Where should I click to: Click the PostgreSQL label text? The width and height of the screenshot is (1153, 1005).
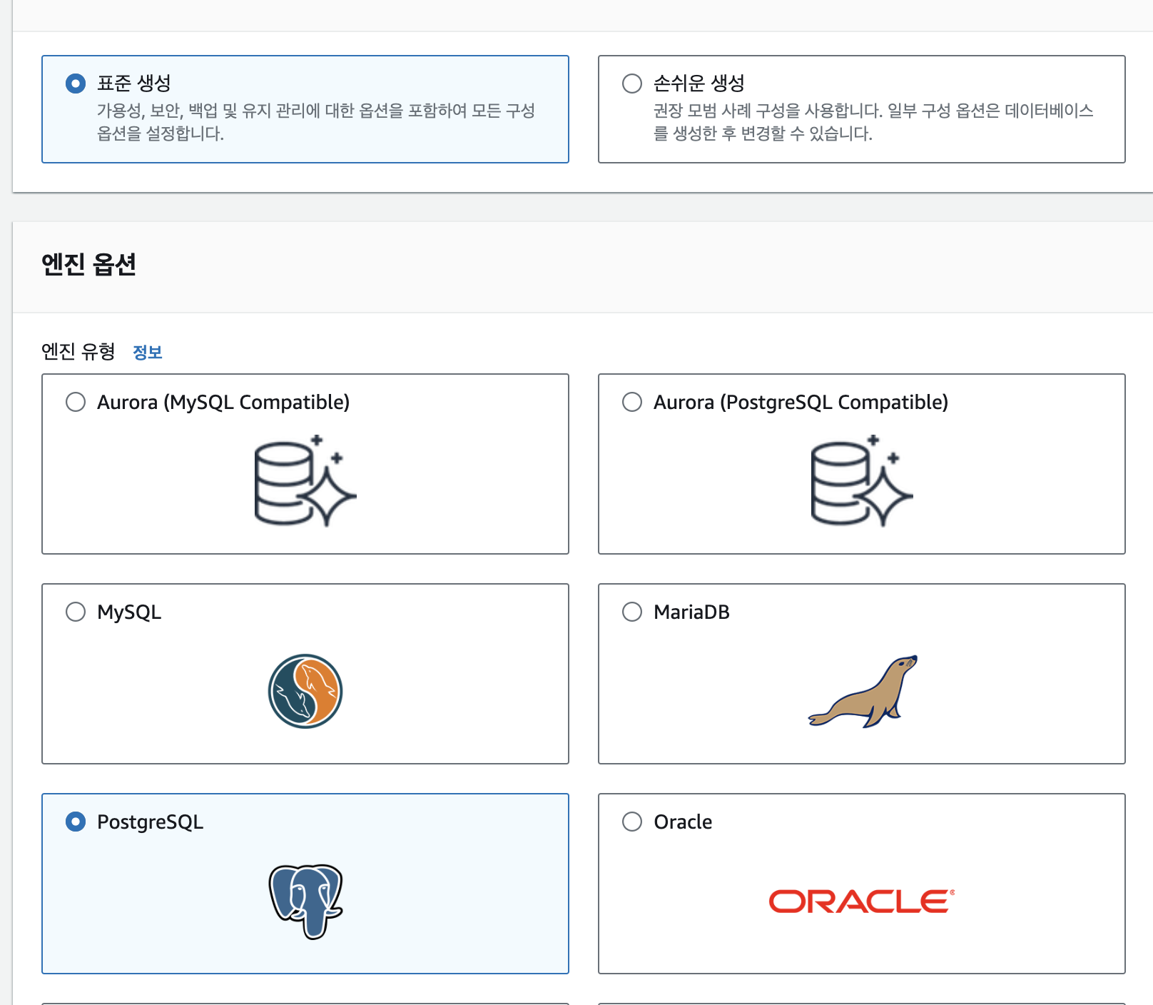coord(151,822)
